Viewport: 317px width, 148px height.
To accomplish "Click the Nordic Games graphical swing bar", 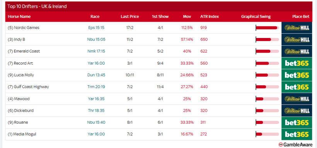I will (267, 28).
